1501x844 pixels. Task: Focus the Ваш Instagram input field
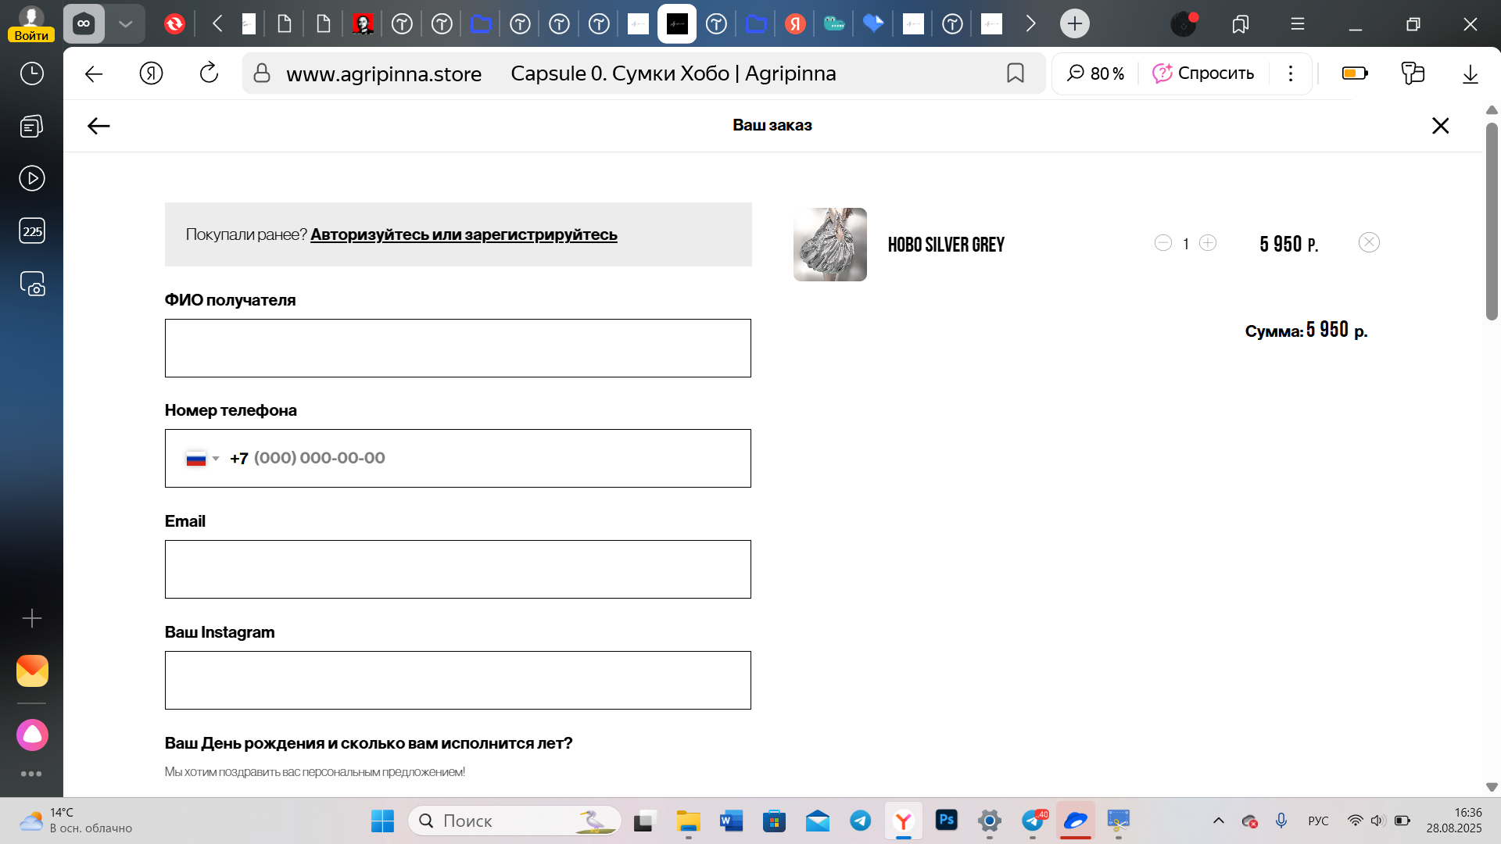[458, 681]
